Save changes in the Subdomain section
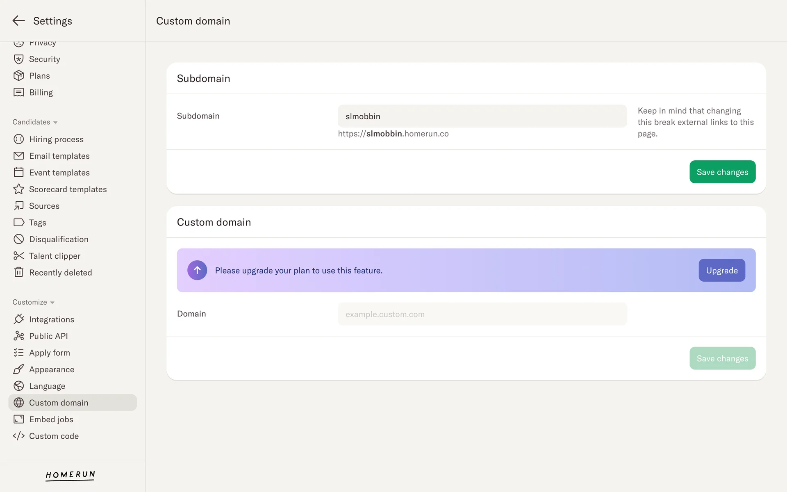The image size is (787, 492). tap(722, 172)
